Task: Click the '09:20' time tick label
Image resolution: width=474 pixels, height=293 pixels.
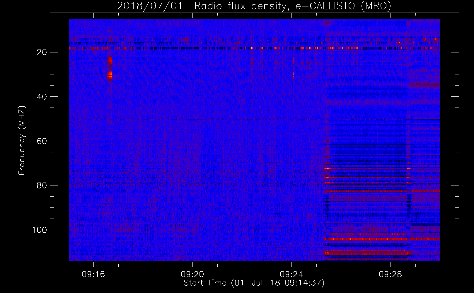Action: point(192,275)
